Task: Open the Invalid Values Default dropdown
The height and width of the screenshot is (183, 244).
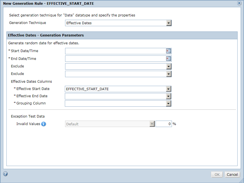Action: point(152,124)
